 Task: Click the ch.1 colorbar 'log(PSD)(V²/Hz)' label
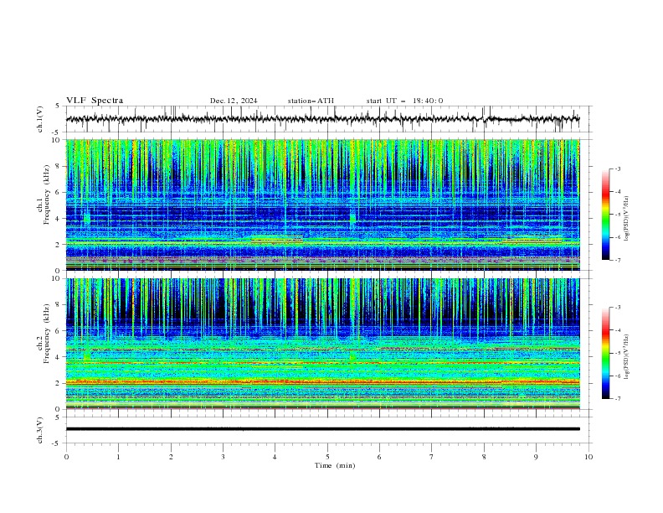pyautogui.click(x=627, y=219)
